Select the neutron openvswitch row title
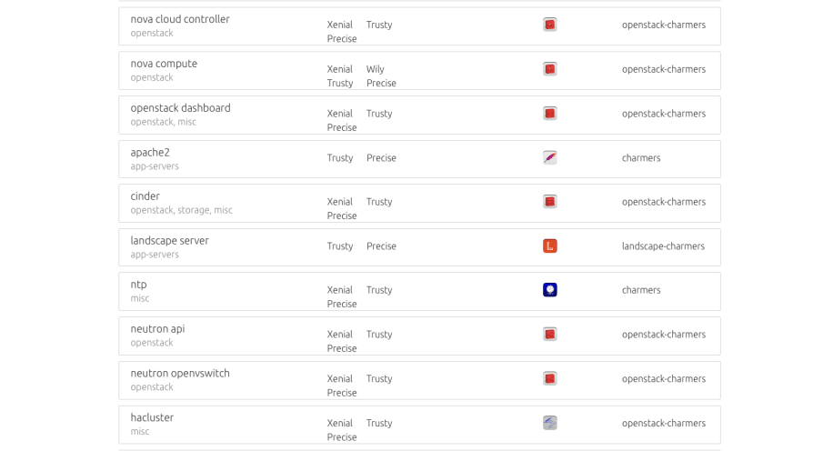Viewport: 833px width, 451px height. (180, 374)
